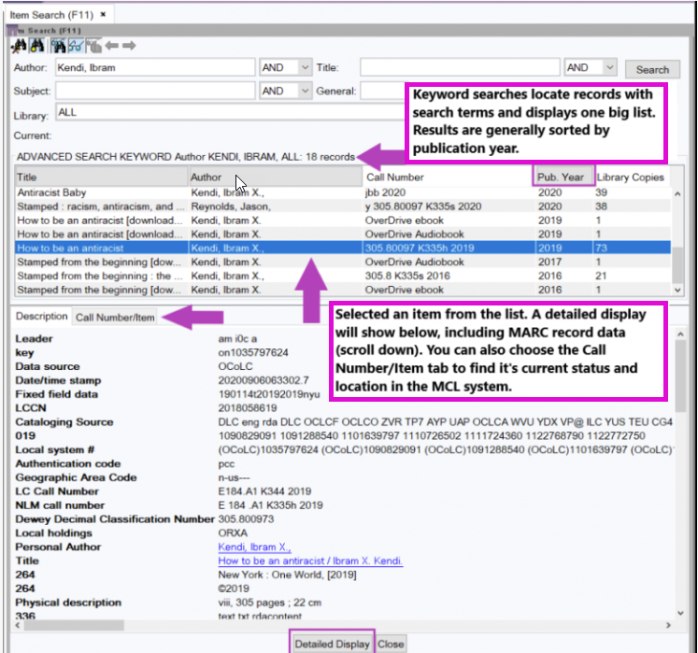Click the Data source value OCoLC

click(235, 366)
